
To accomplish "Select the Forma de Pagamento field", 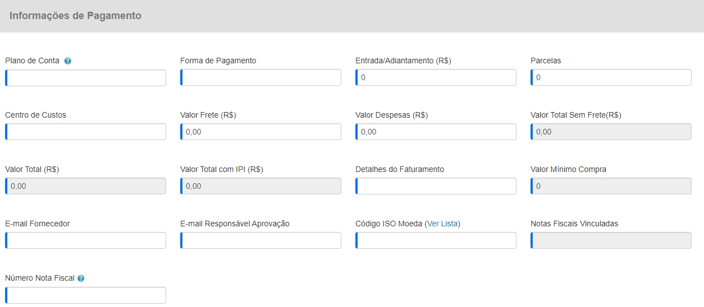I will pyautogui.click(x=261, y=78).
